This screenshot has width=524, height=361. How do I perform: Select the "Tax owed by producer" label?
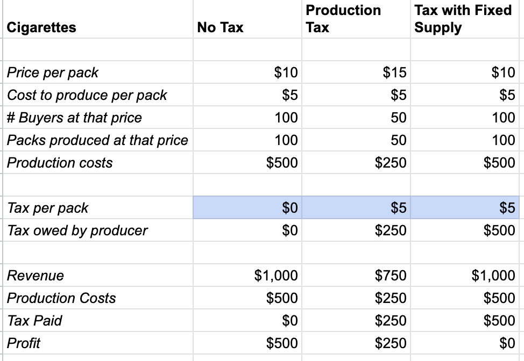pos(98,230)
